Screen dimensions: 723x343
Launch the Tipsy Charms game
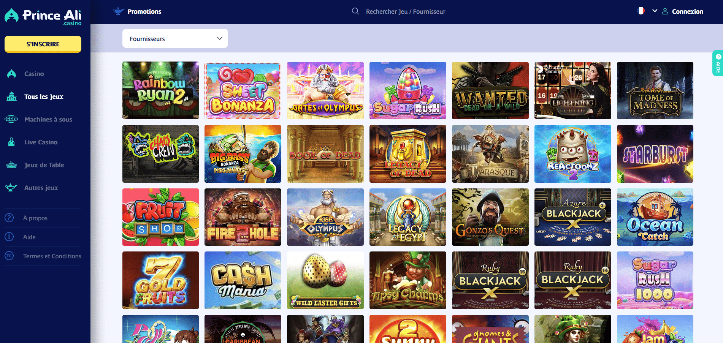click(408, 280)
